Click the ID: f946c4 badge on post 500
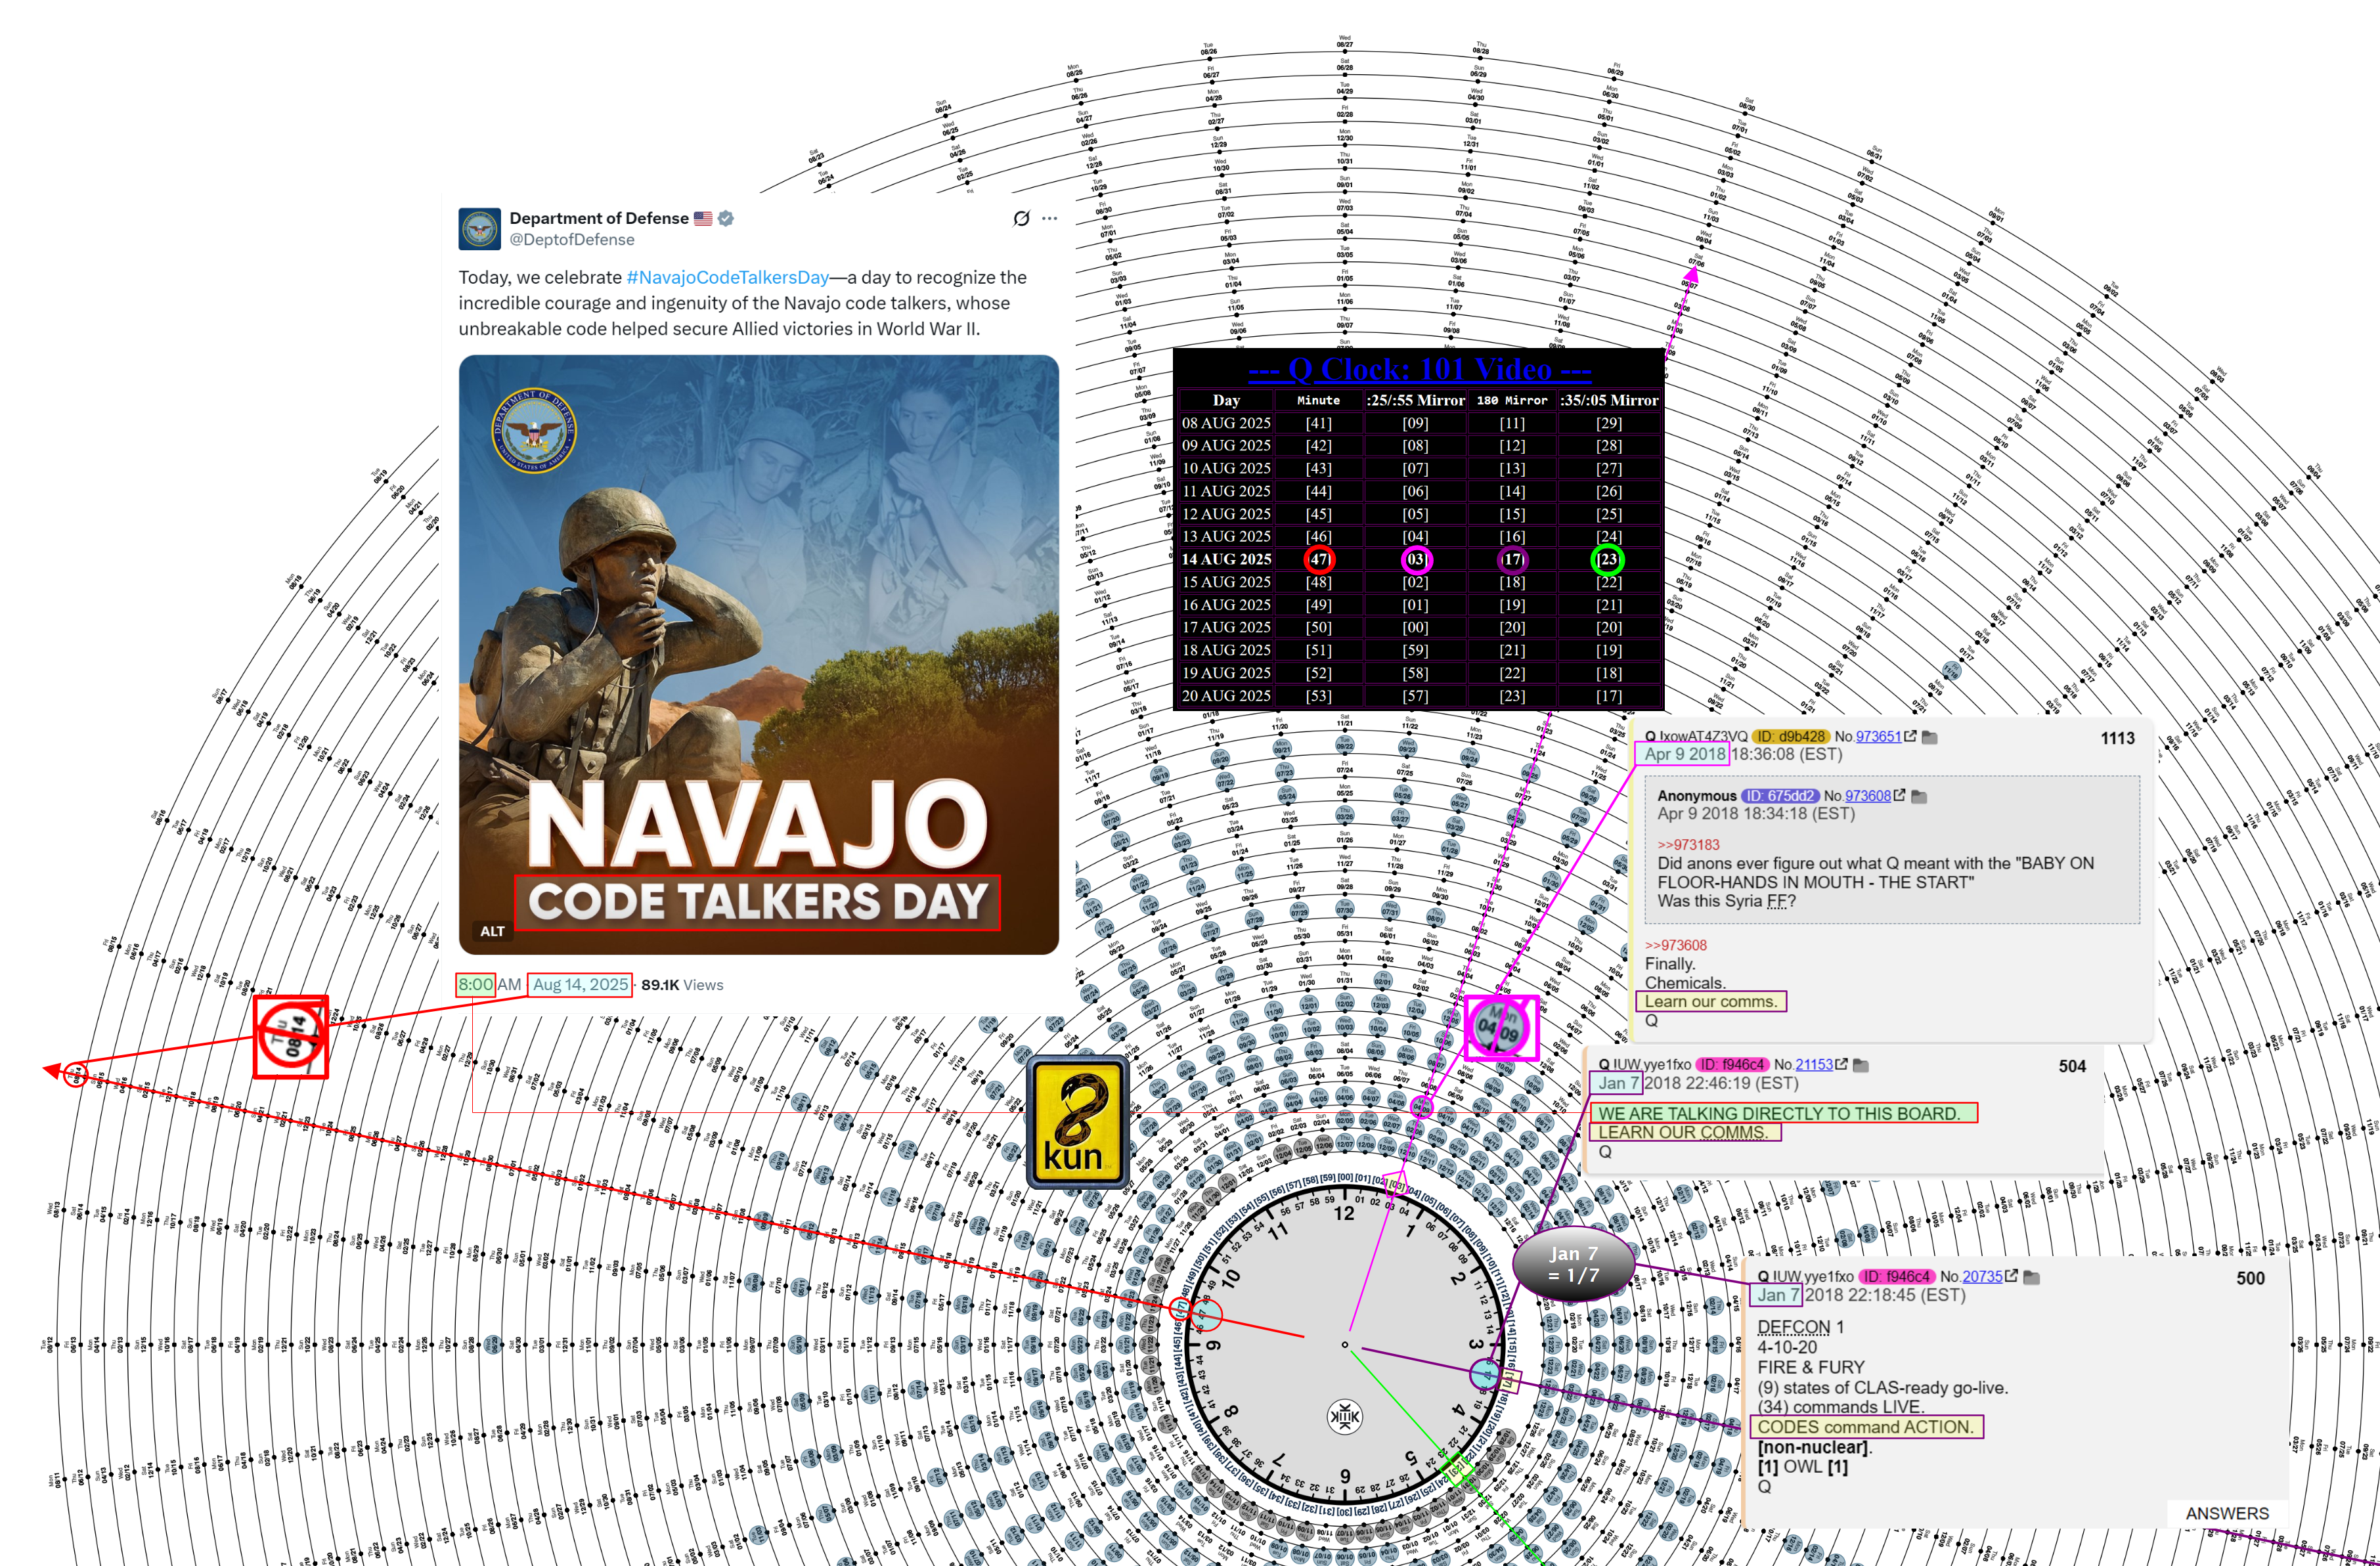The height and width of the screenshot is (1566, 2380). 1897,1277
